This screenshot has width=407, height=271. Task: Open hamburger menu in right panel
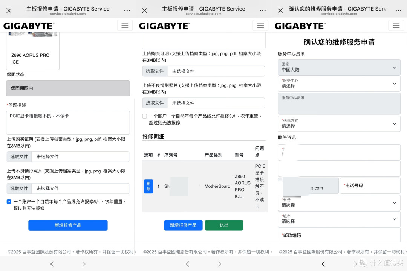396,26
